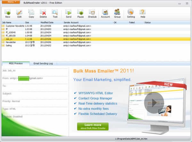
Task: Click the Failed column header
Action: click(x=136, y=22)
